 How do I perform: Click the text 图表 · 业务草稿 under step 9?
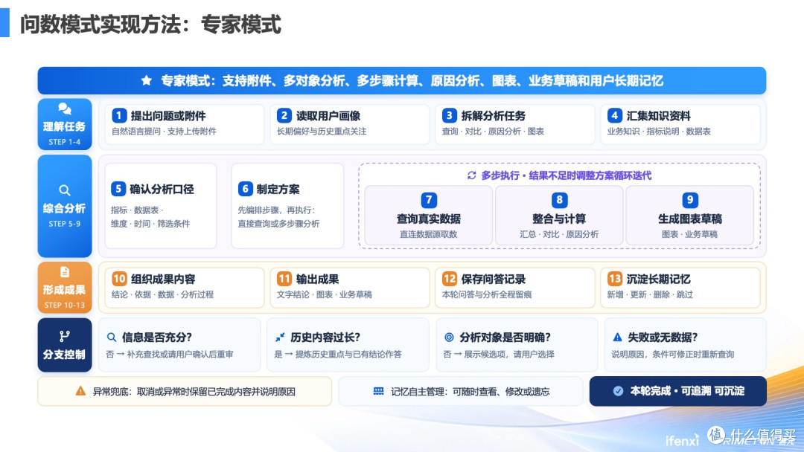pos(690,234)
